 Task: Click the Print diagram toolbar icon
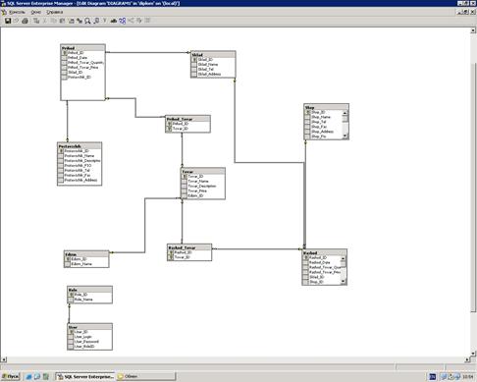[25, 21]
